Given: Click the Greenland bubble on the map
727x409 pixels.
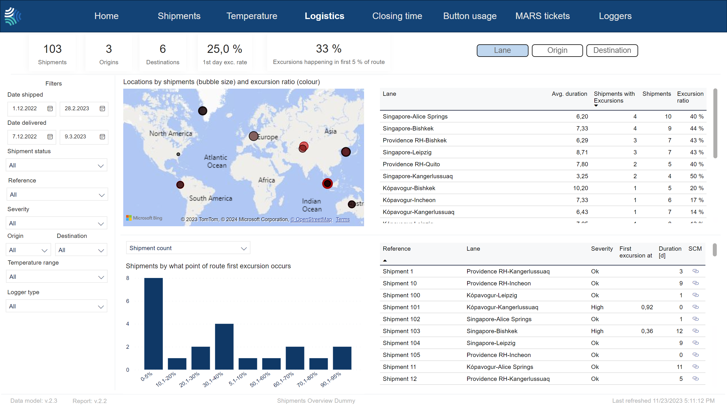Looking at the screenshot, I should click(x=202, y=111).
